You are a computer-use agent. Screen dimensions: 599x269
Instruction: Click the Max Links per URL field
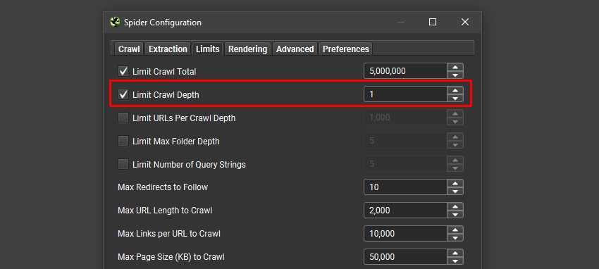coord(405,234)
